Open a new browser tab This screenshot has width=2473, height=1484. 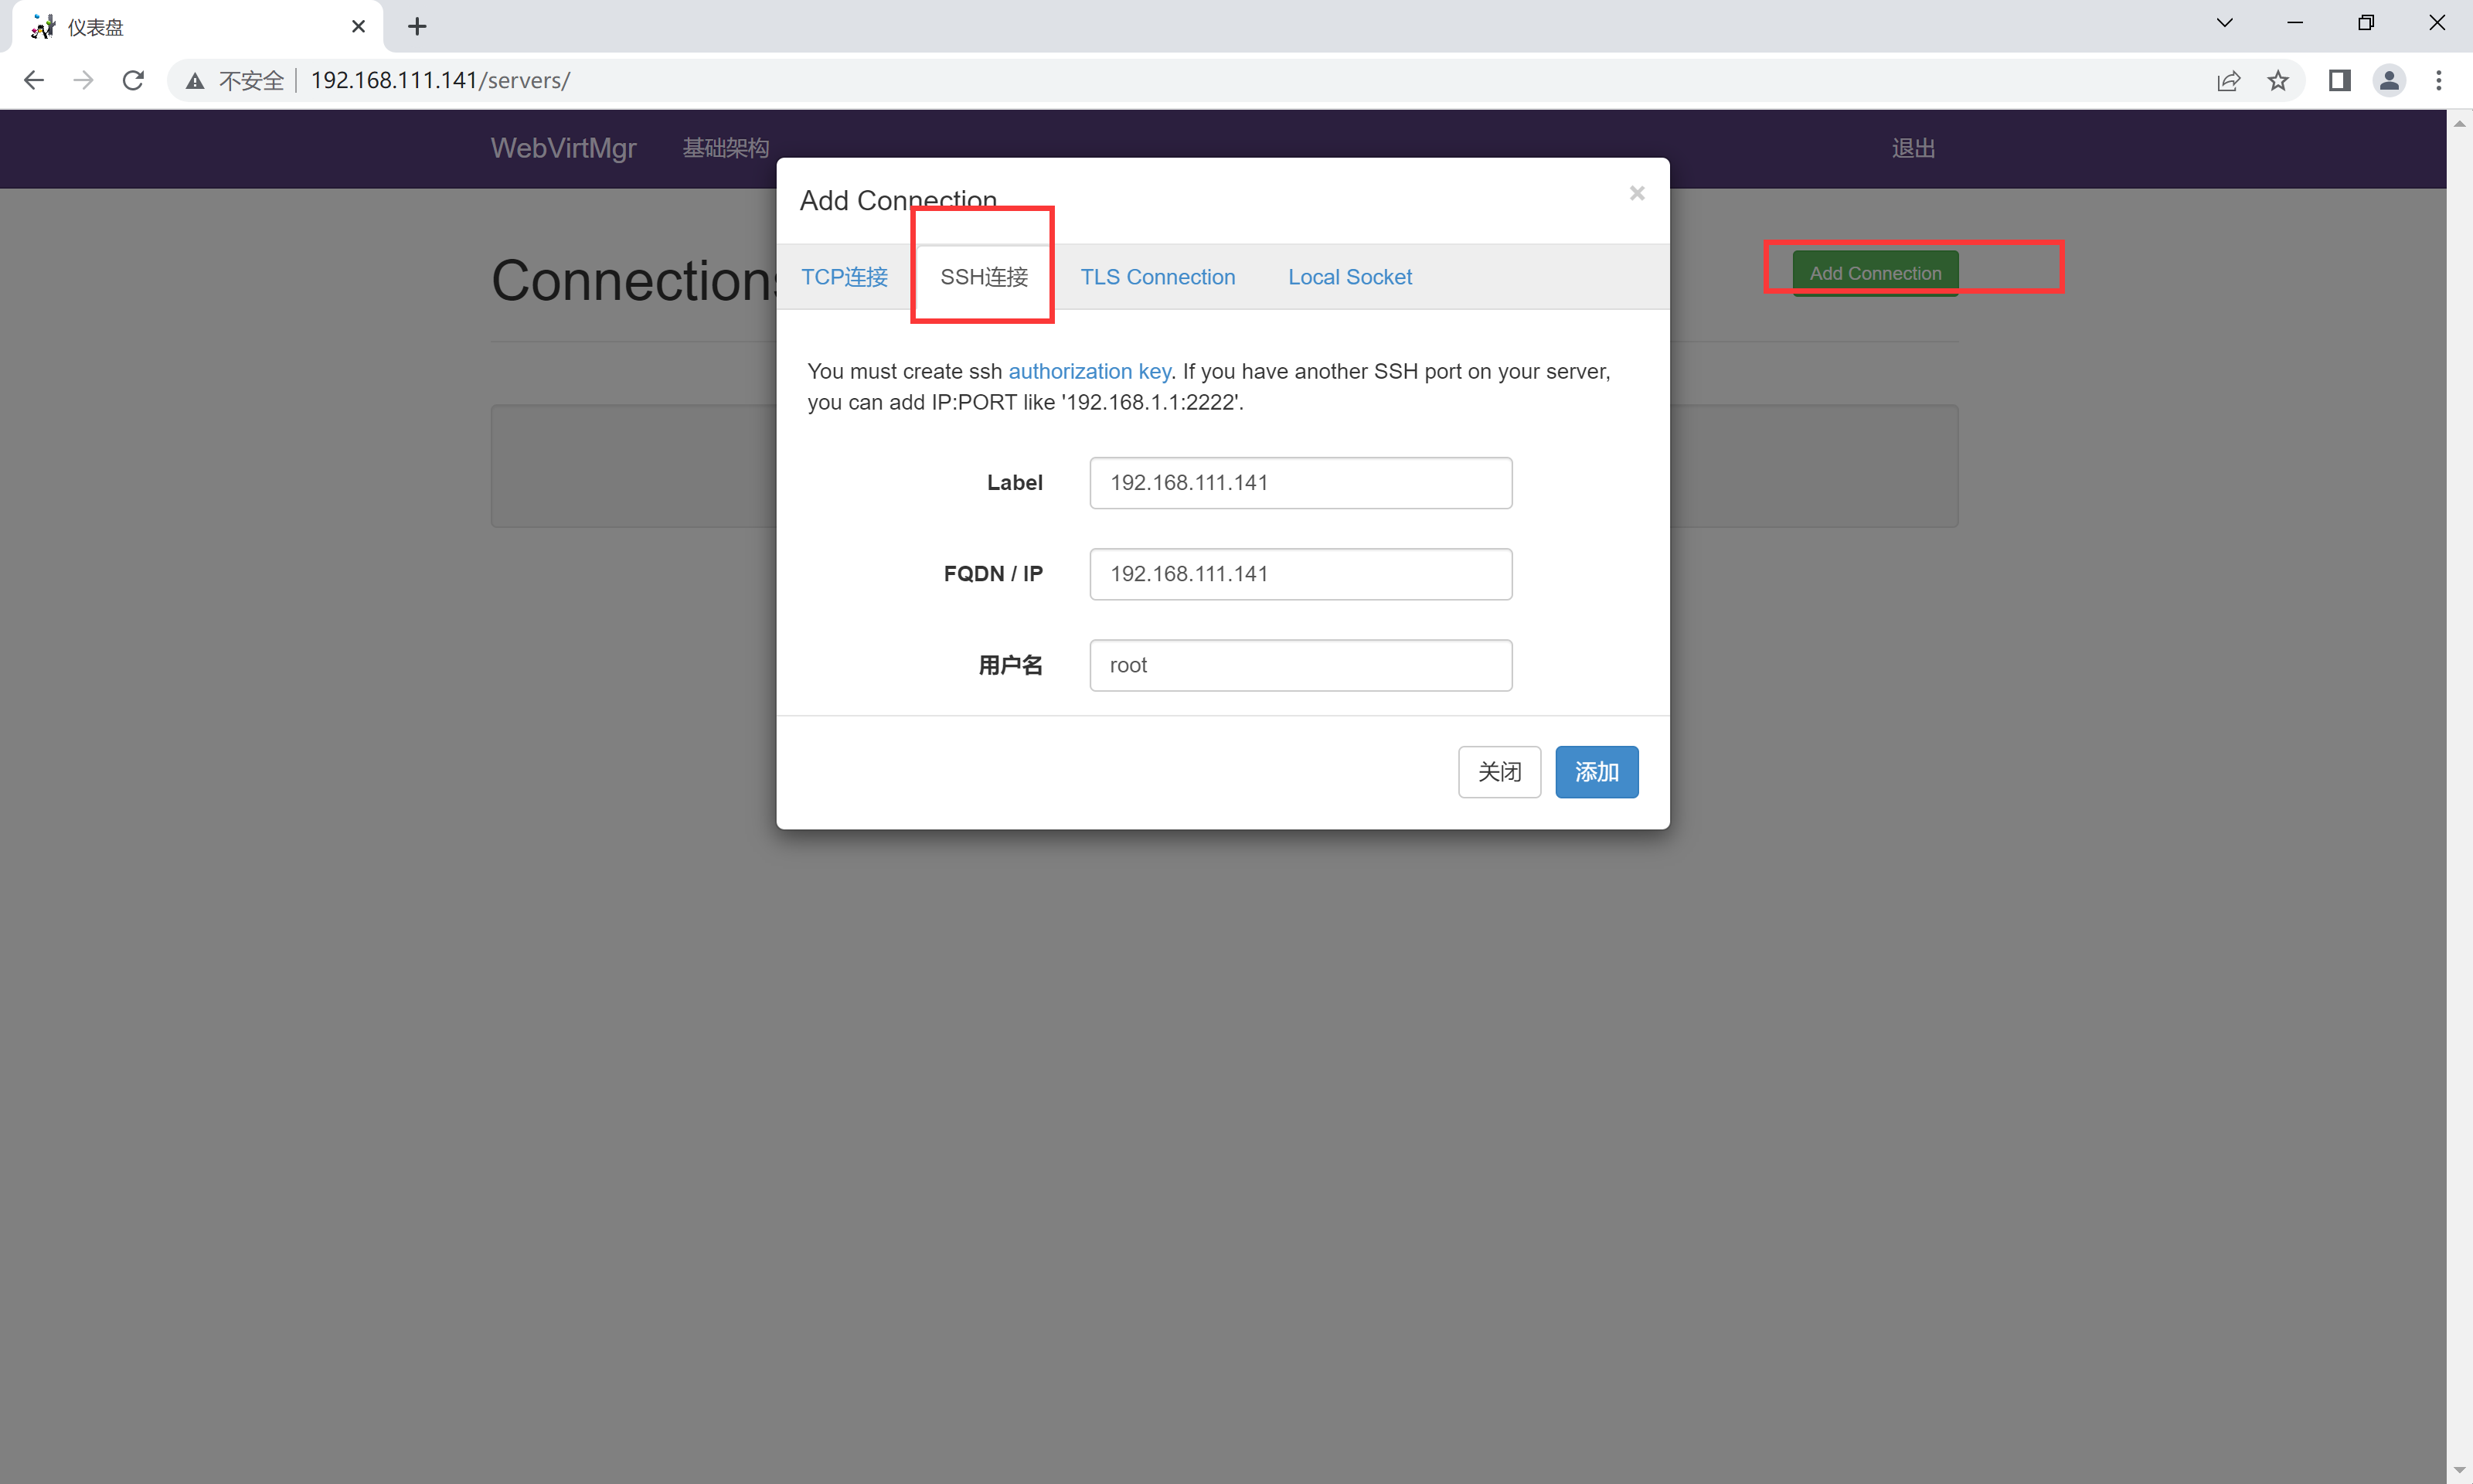(x=418, y=27)
